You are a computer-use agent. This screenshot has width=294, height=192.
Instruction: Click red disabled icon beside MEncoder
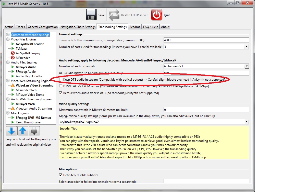[x=13, y=58]
